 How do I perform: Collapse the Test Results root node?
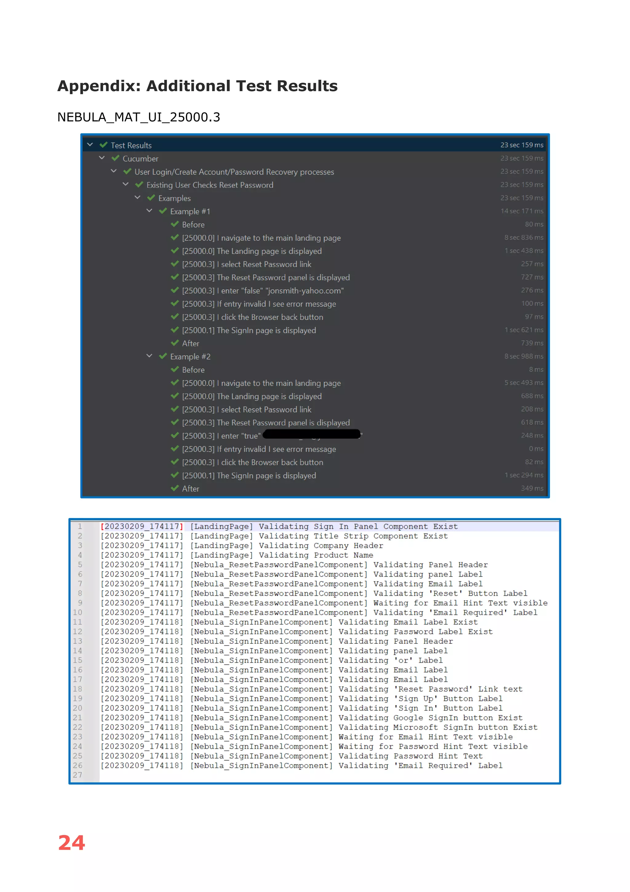tap(90, 145)
